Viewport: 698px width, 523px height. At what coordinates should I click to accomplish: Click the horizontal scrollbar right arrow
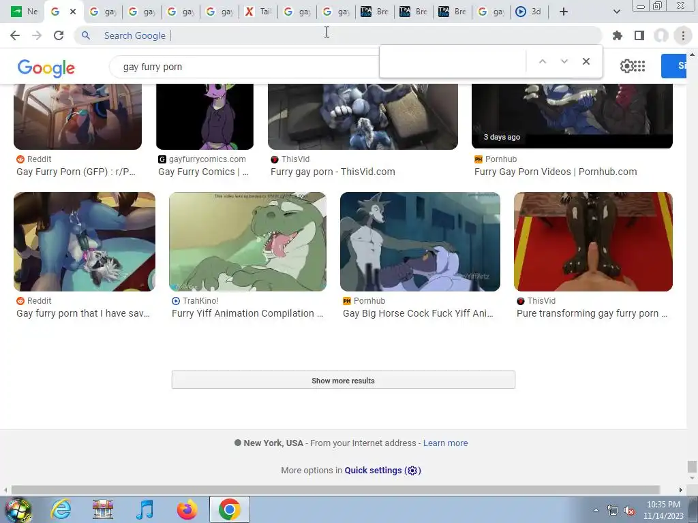pyautogui.click(x=681, y=490)
